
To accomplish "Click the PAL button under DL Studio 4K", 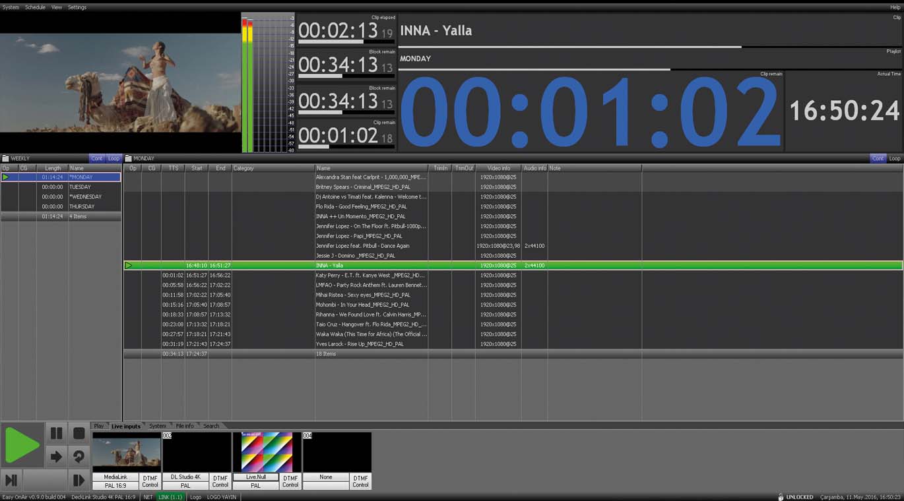I will [x=185, y=486].
